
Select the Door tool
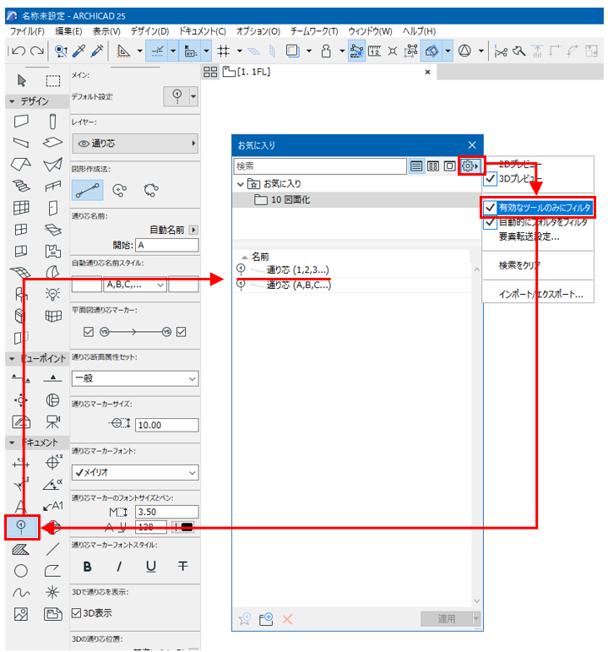pyautogui.click(x=52, y=208)
